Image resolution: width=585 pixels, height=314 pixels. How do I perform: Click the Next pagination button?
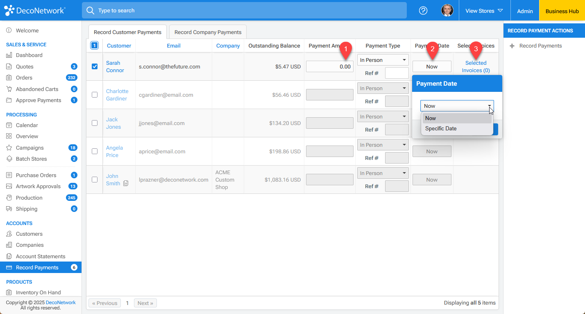[x=145, y=303]
